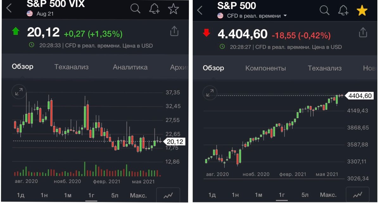380x203 pixels.
Task: Select 5л range on S&P 500 chart
Action: click(x=305, y=195)
